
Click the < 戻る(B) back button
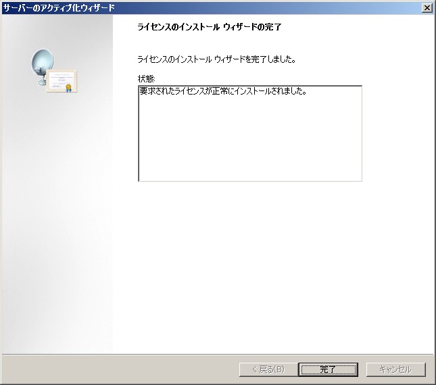click(268, 369)
